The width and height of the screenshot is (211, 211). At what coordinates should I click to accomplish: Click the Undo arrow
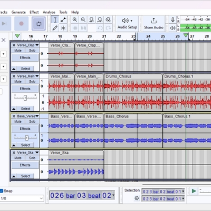(x=100, y=28)
